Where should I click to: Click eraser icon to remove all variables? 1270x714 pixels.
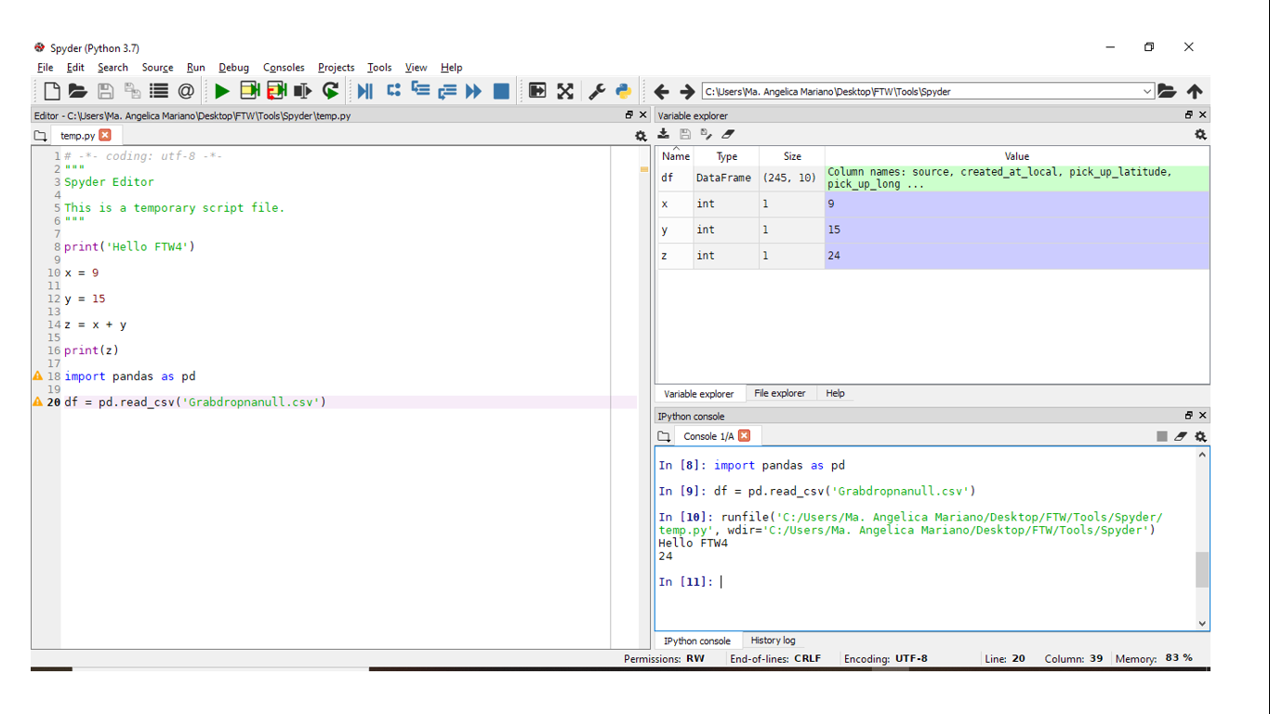tap(728, 135)
